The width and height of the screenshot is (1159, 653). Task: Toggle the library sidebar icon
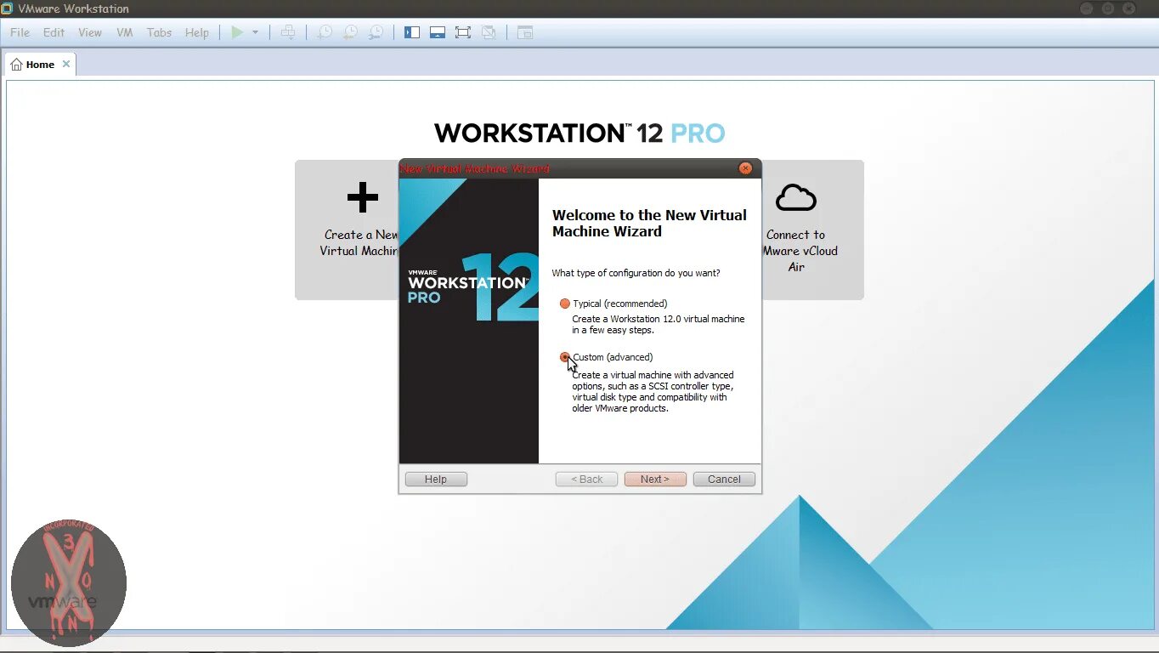click(412, 32)
